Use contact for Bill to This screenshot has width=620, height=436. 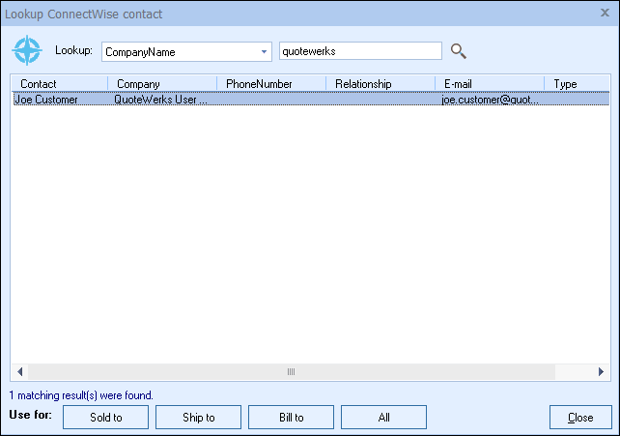291,418
